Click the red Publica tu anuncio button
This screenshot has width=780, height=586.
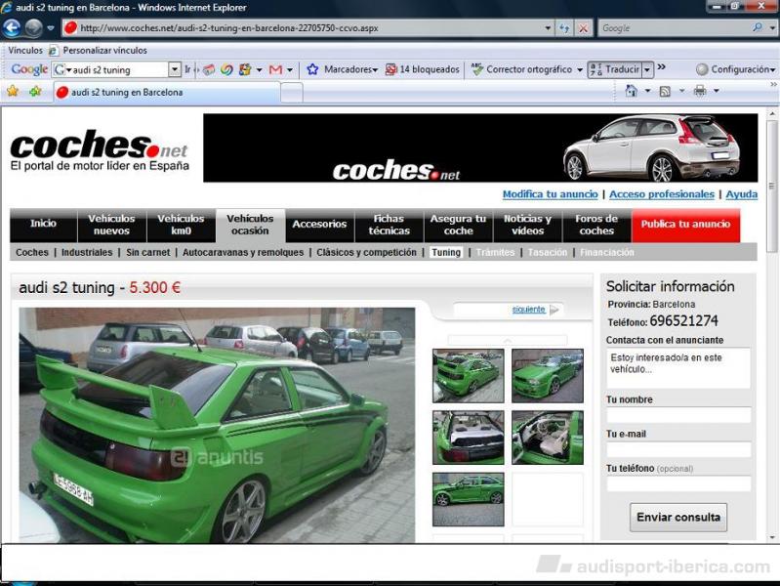click(x=685, y=225)
